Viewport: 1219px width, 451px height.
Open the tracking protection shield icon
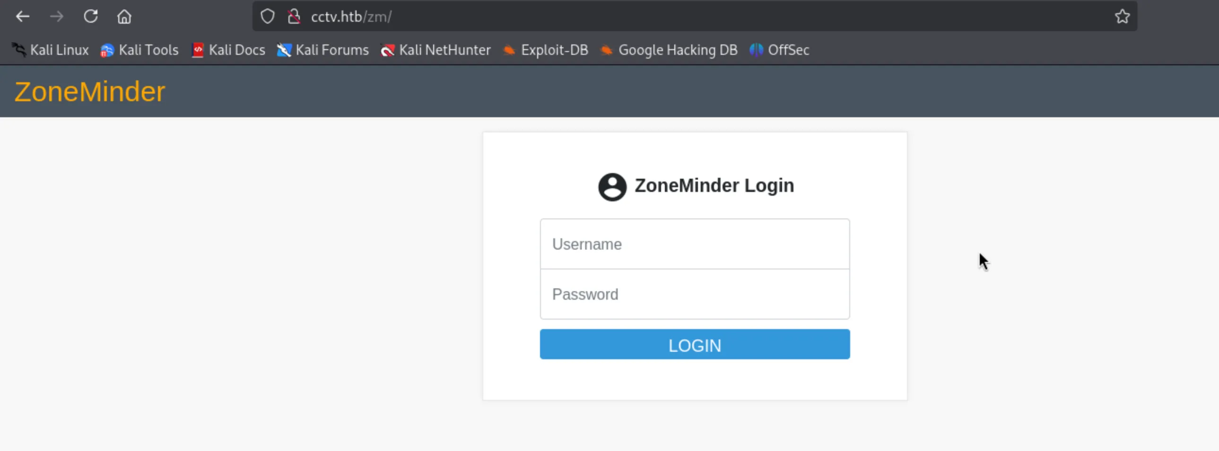(x=267, y=17)
